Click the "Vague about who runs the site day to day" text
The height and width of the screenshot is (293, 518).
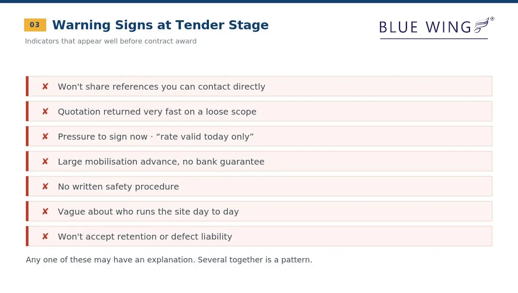click(148, 212)
